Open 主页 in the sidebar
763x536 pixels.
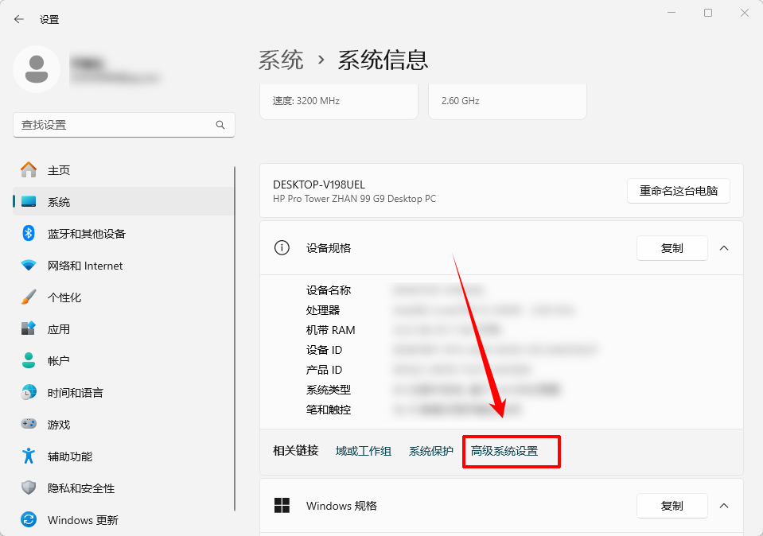pyautogui.click(x=123, y=169)
